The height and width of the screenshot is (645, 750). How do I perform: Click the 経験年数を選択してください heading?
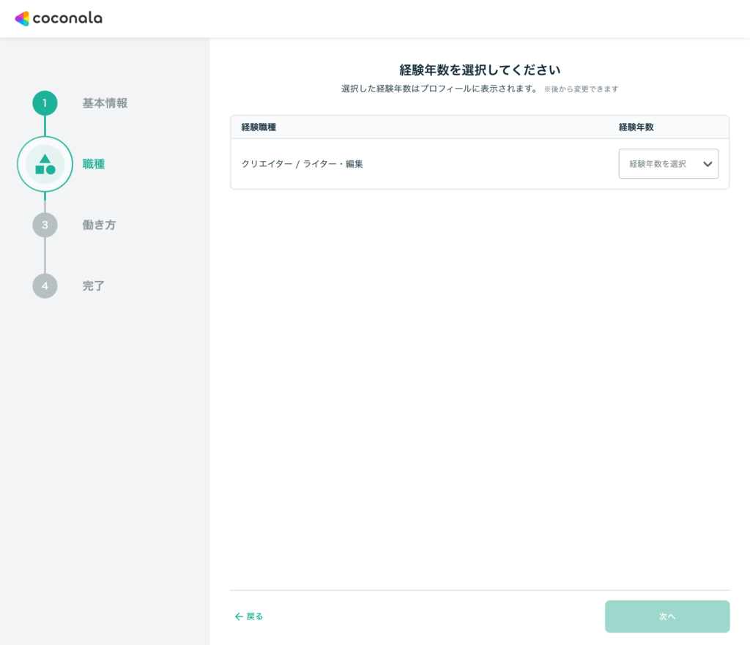pos(480,70)
